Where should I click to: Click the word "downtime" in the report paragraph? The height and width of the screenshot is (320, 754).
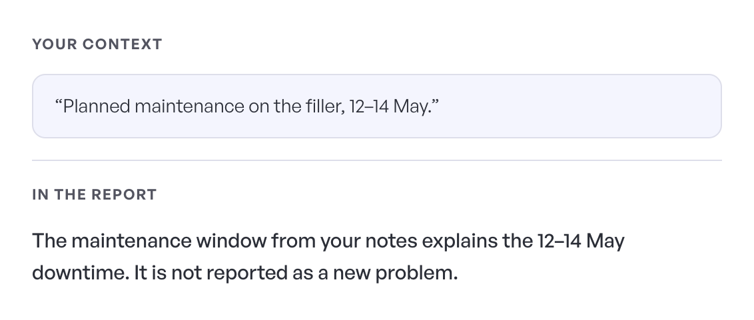(x=81, y=273)
